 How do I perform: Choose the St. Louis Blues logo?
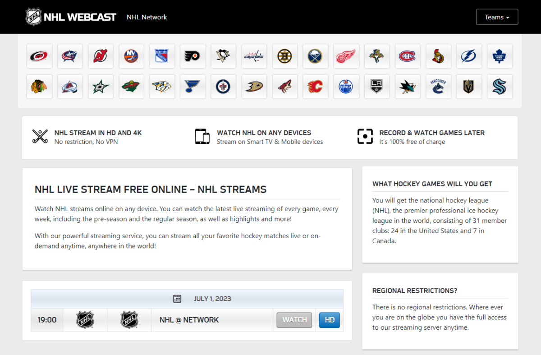193,86
